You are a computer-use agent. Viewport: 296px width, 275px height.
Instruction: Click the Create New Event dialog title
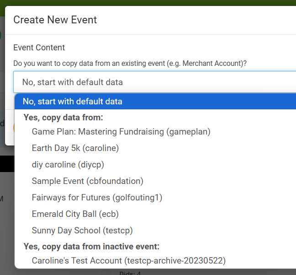coord(55,20)
